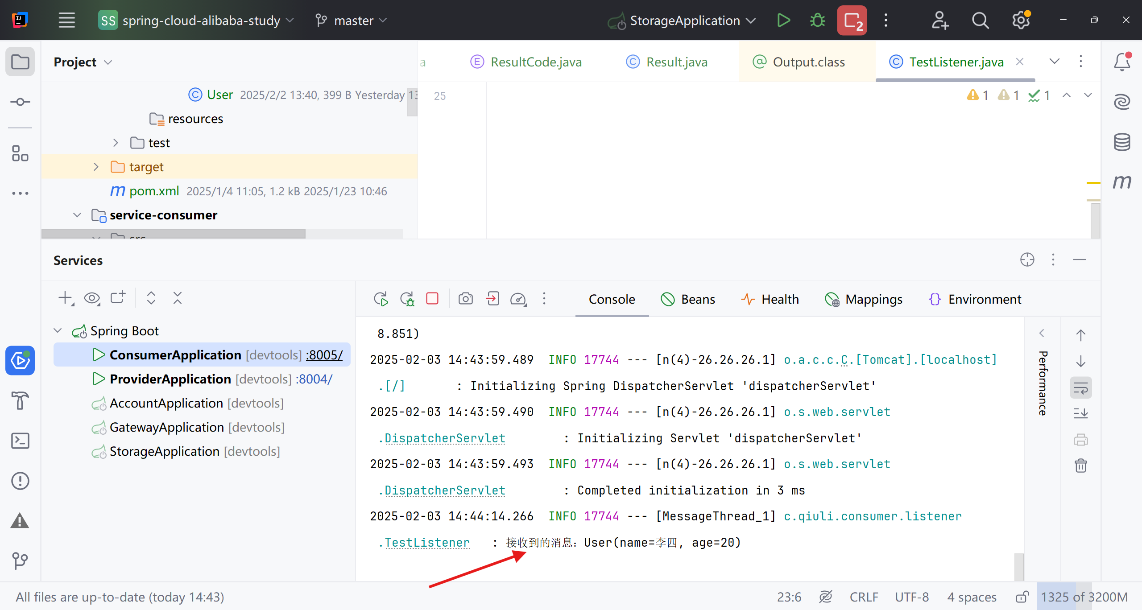
Task: Open the Database tool window icon
Action: [1121, 142]
